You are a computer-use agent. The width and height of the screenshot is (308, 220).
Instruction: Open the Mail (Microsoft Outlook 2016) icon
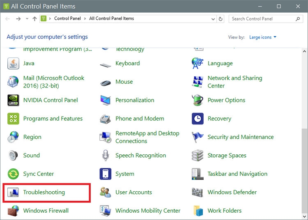(13, 82)
